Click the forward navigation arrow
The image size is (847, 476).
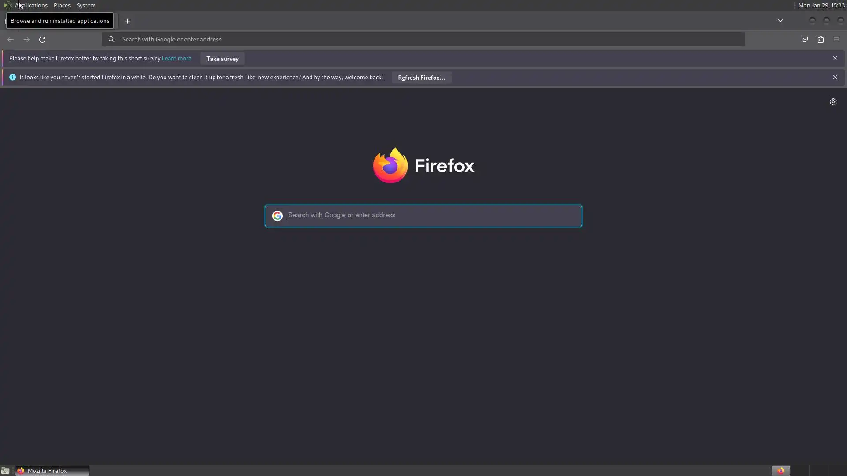click(x=26, y=40)
